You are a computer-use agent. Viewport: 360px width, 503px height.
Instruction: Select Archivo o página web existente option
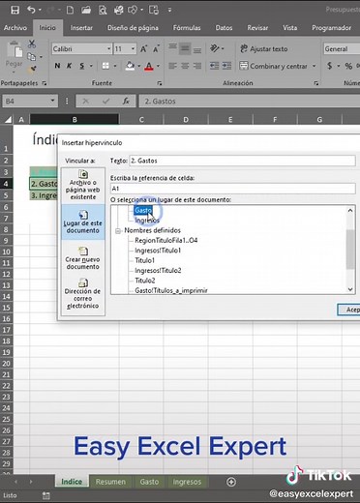pyautogui.click(x=83, y=185)
